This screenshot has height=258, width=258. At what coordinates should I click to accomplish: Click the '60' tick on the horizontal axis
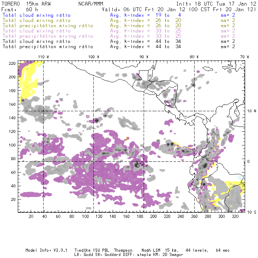coord(58,217)
